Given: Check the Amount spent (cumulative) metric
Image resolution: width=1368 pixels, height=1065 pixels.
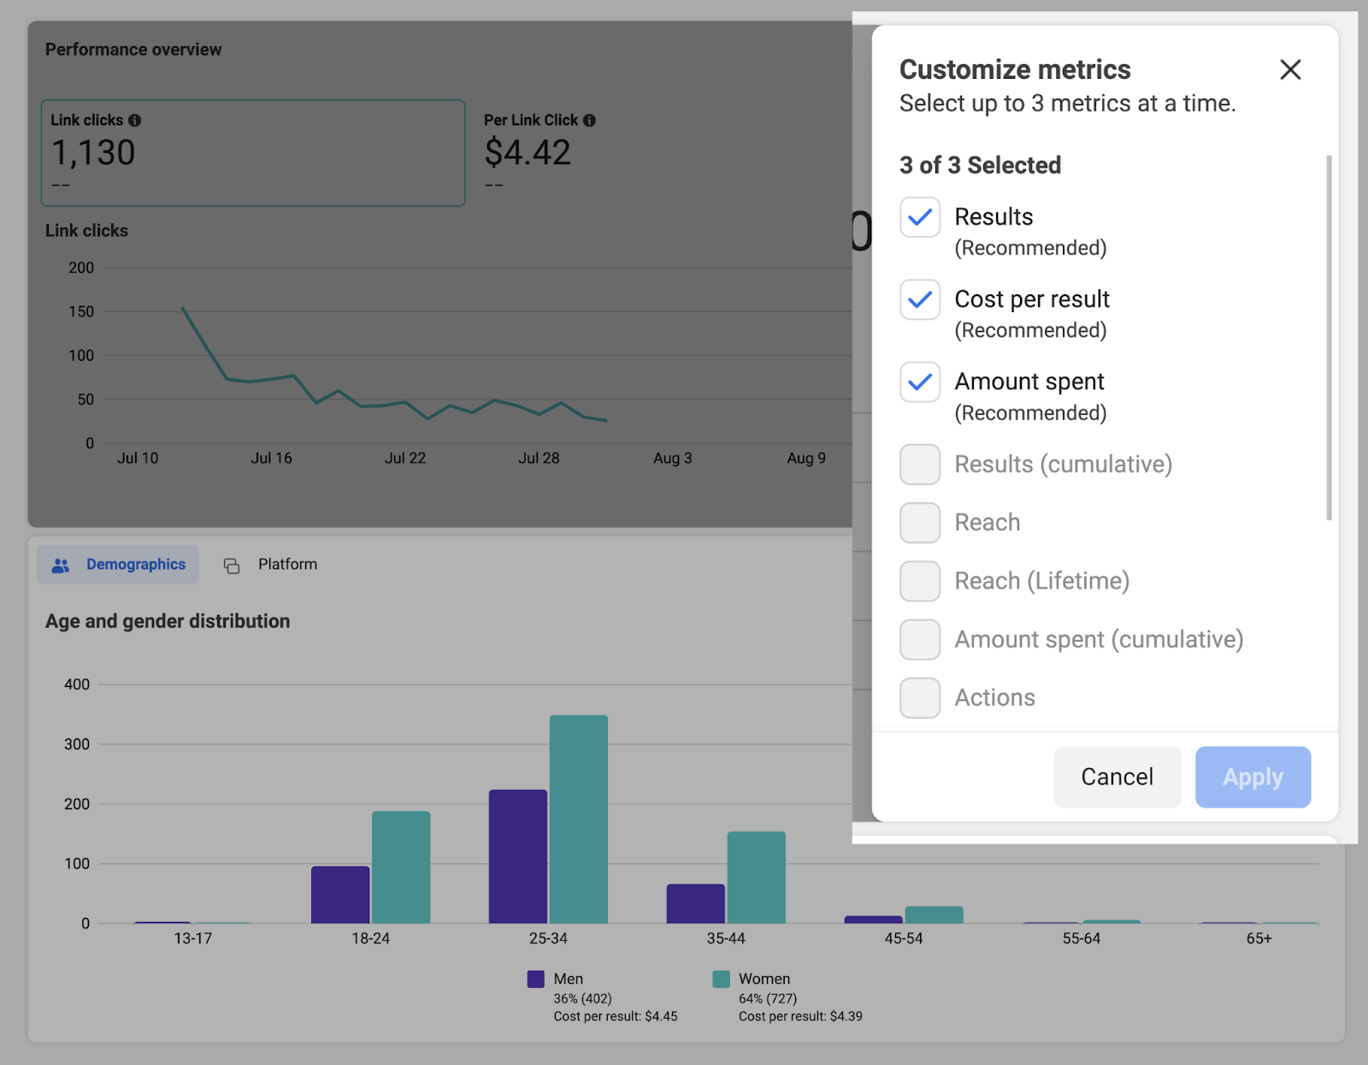Looking at the screenshot, I should (x=919, y=639).
